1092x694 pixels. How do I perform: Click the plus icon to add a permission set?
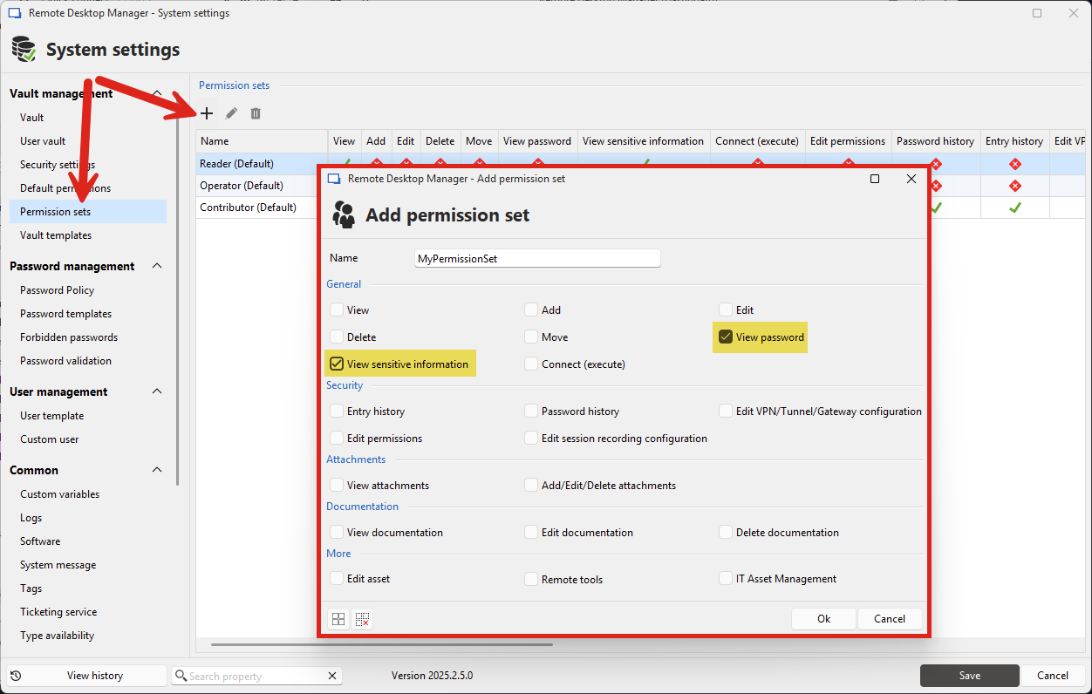[207, 113]
